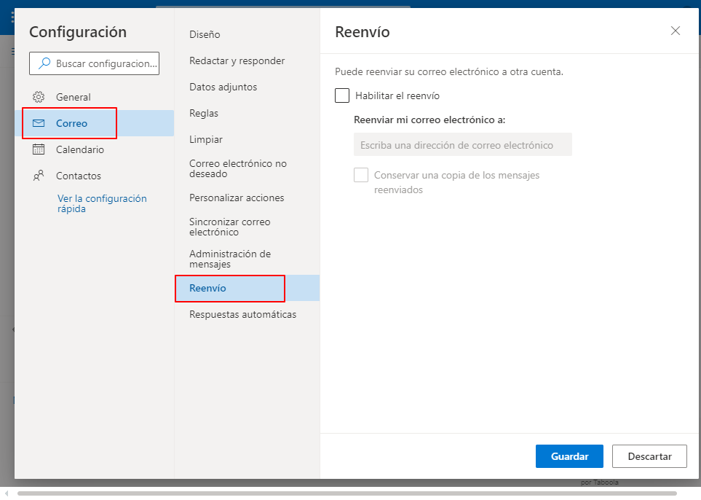Viewport: 701px width, 500px height.
Task: Close the Configuración dialog with X
Action: pyautogui.click(x=675, y=31)
